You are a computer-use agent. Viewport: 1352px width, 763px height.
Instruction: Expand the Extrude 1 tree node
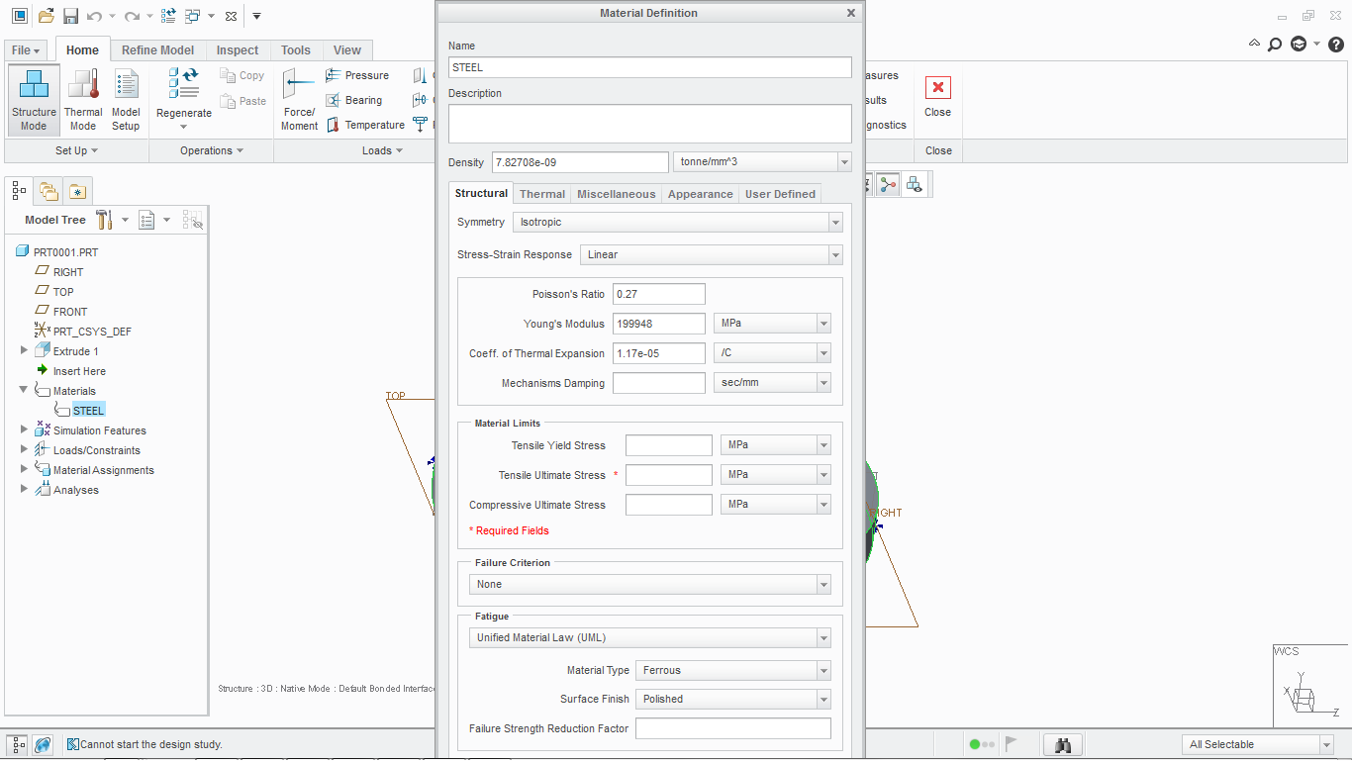click(24, 350)
